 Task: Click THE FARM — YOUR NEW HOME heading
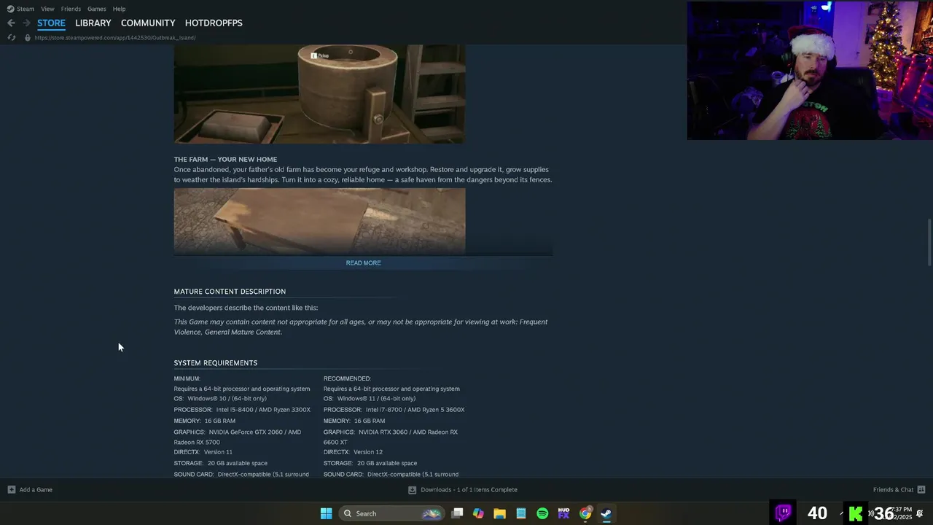tap(225, 159)
